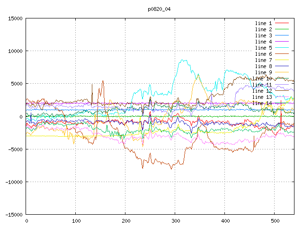Click the y-axis label -10000

14,182
